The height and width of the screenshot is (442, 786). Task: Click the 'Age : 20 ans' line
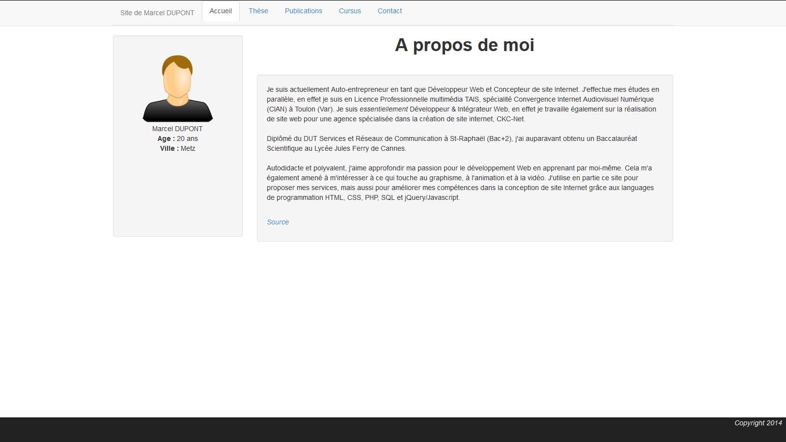point(177,138)
